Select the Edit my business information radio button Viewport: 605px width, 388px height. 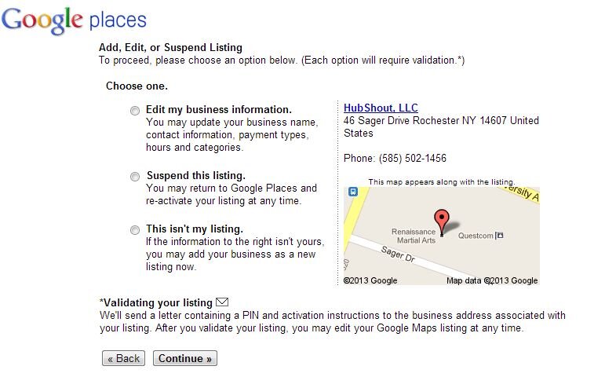click(x=135, y=111)
